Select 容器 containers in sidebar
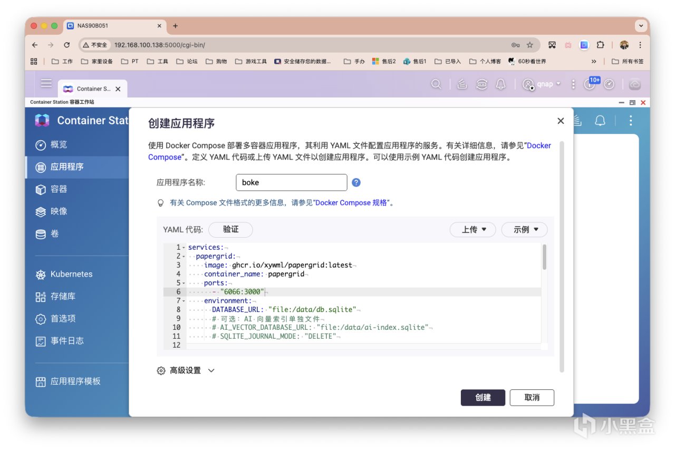Image resolution: width=675 pixels, height=450 pixels. tap(77, 189)
